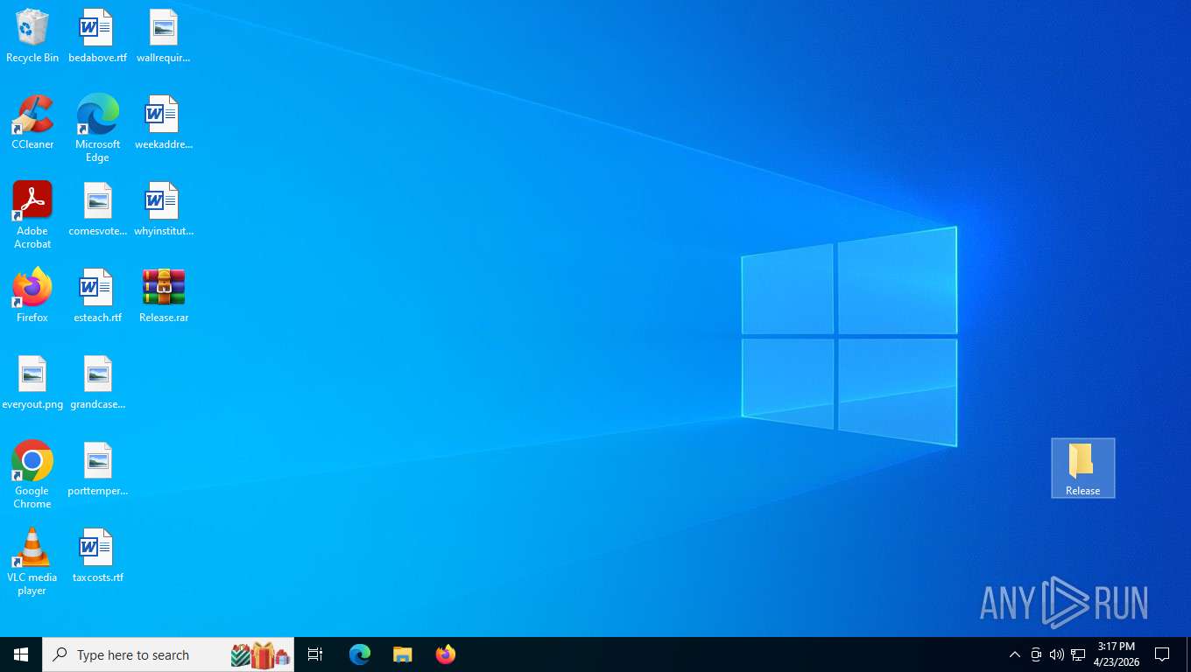Open the Action Center notifications
This screenshot has height=672, width=1191.
[x=1163, y=654]
